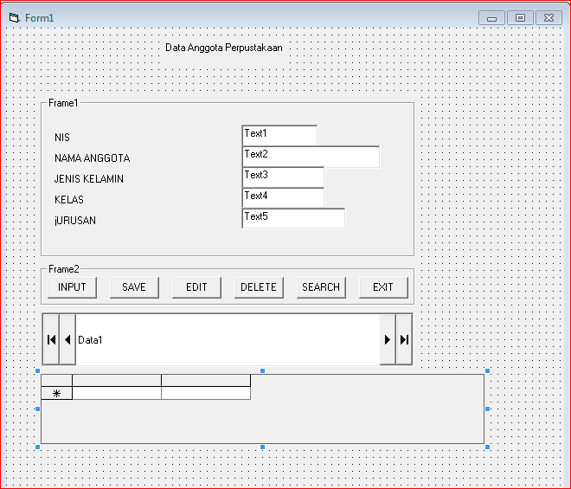Focus the Text1 field for NIS
The width and height of the screenshot is (571, 489).
click(279, 136)
